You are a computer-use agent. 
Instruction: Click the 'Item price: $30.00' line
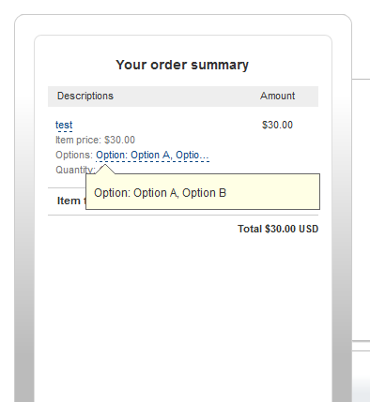coord(95,140)
